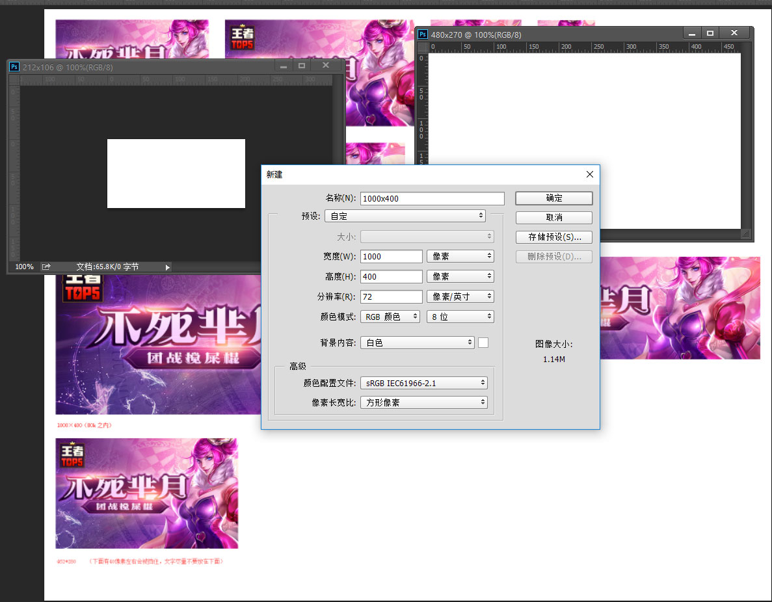
Task: Click the export icon in 212x106 status bar
Action: coord(46,267)
